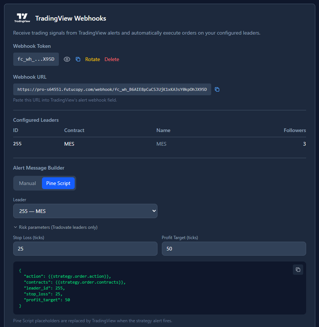Switch to the Manual tab
The image size is (319, 327).
(x=27, y=183)
